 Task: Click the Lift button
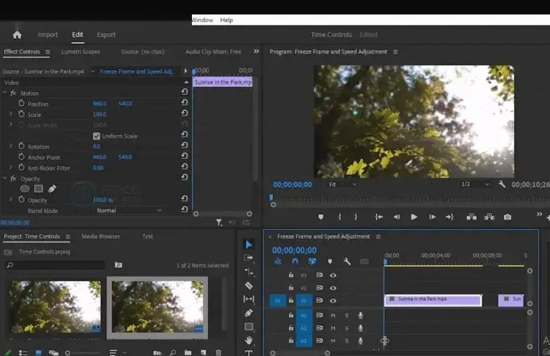pos(471,217)
